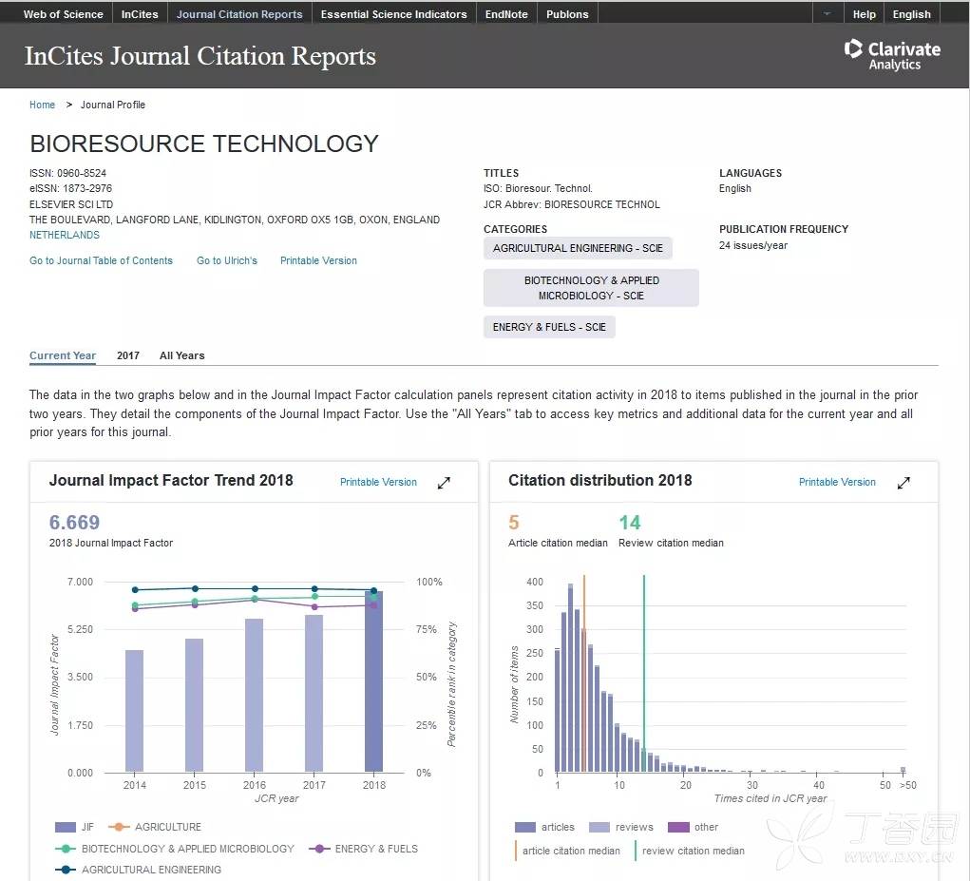Click the article citation median value 5
The width and height of the screenshot is (970, 881).
coord(513,522)
